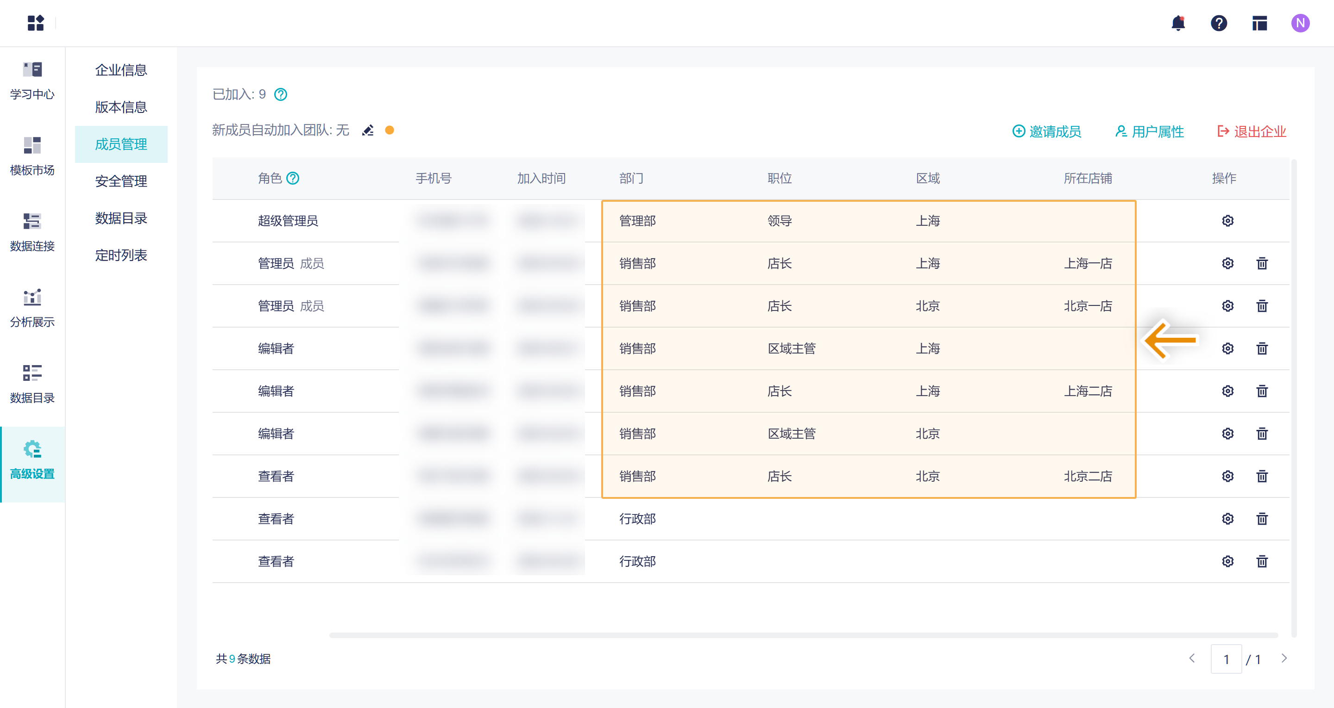Click the 退出企业 link
Viewport: 1334px width, 708px height.
click(x=1252, y=131)
